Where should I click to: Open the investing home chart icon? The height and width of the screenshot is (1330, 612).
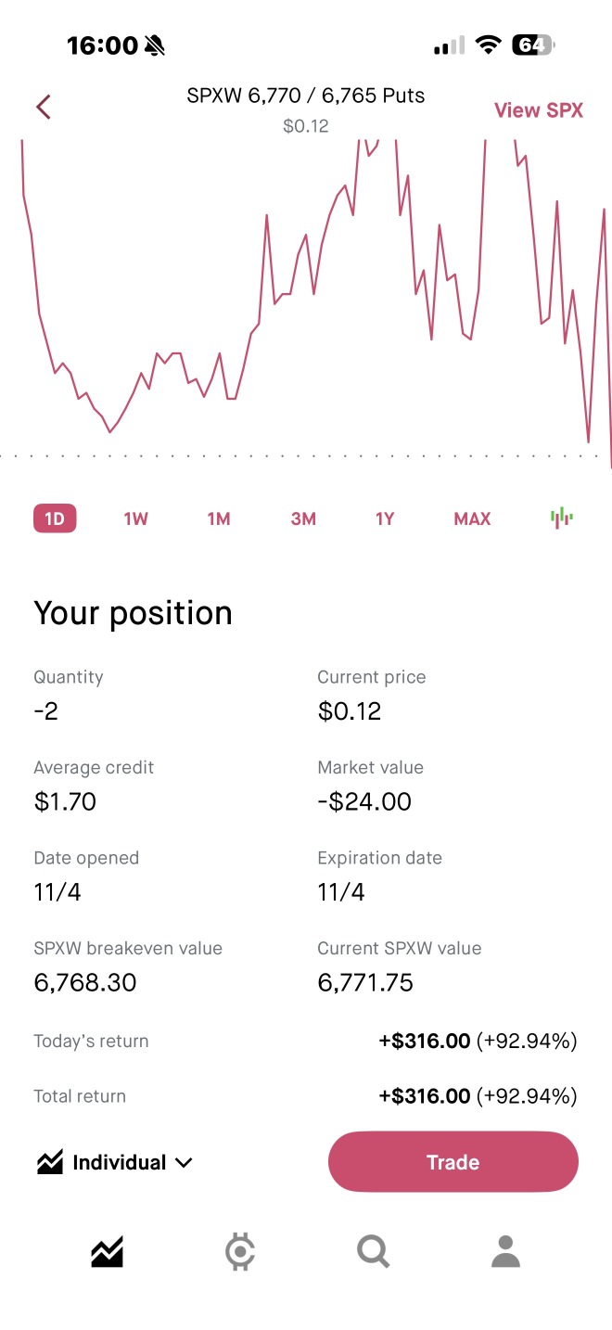click(x=108, y=1252)
